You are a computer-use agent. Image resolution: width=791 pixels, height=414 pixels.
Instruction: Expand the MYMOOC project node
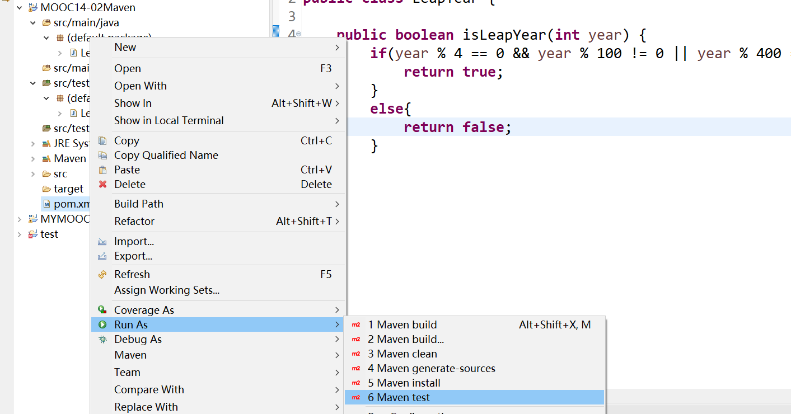pos(20,219)
